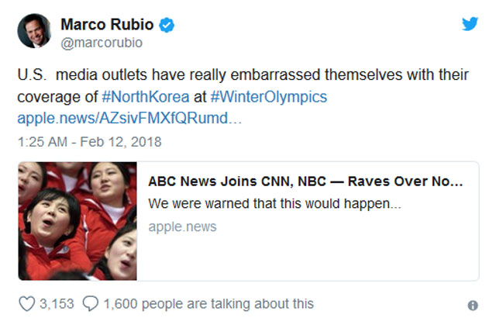This screenshot has width=496, height=318.
Task: Click the Twitter bird logo
Action: 470,23
